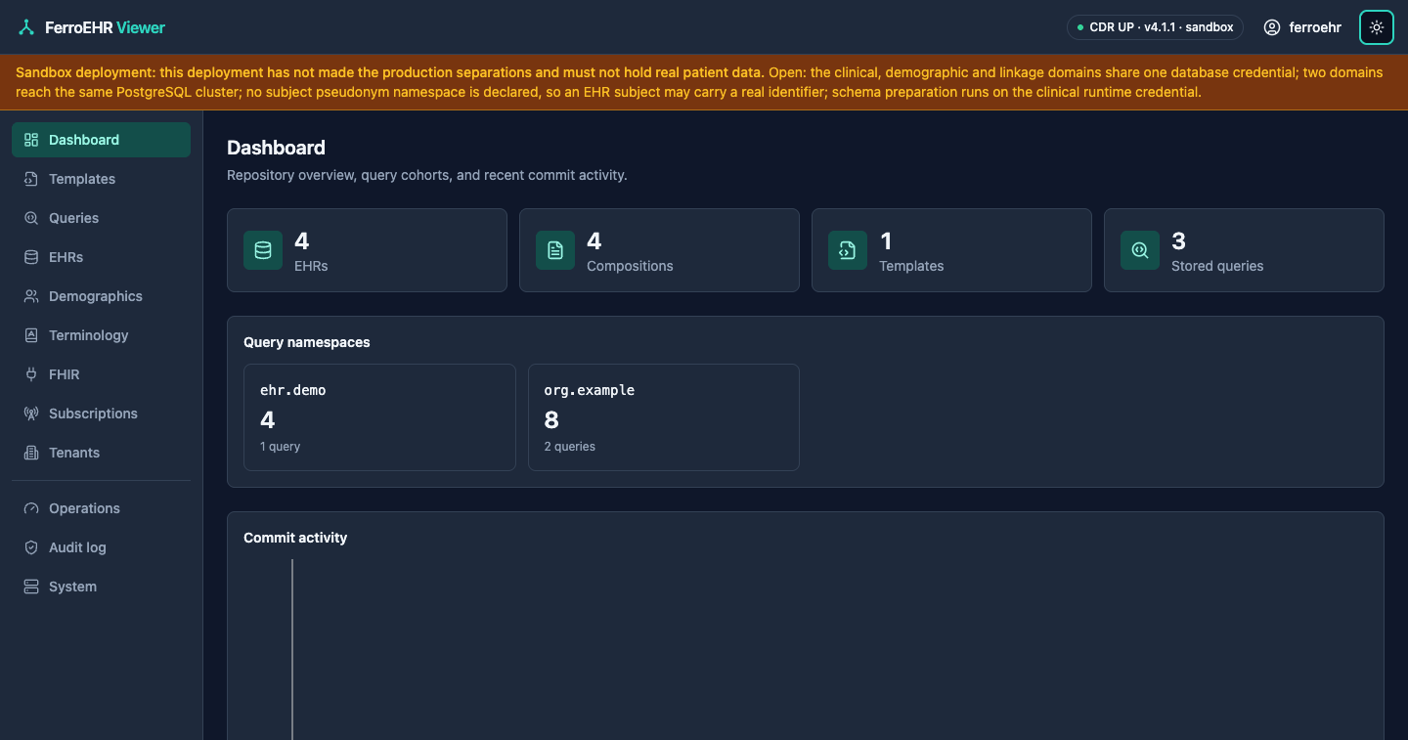The height and width of the screenshot is (740, 1408).
Task: Click the FerroEHR logo icon
Action: pyautogui.click(x=26, y=27)
